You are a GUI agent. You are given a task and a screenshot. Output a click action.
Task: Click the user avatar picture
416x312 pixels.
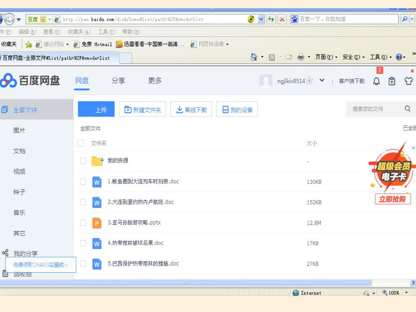tap(266, 81)
